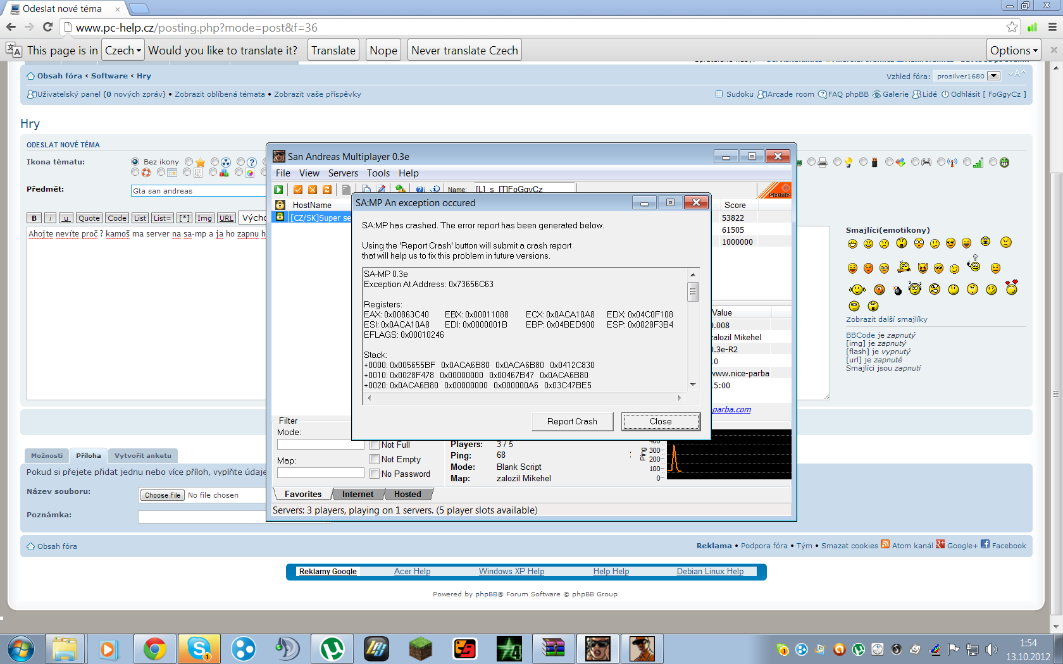This screenshot has height=664, width=1063.
Task: Open the Servers menu in SA-MP
Action: click(343, 173)
